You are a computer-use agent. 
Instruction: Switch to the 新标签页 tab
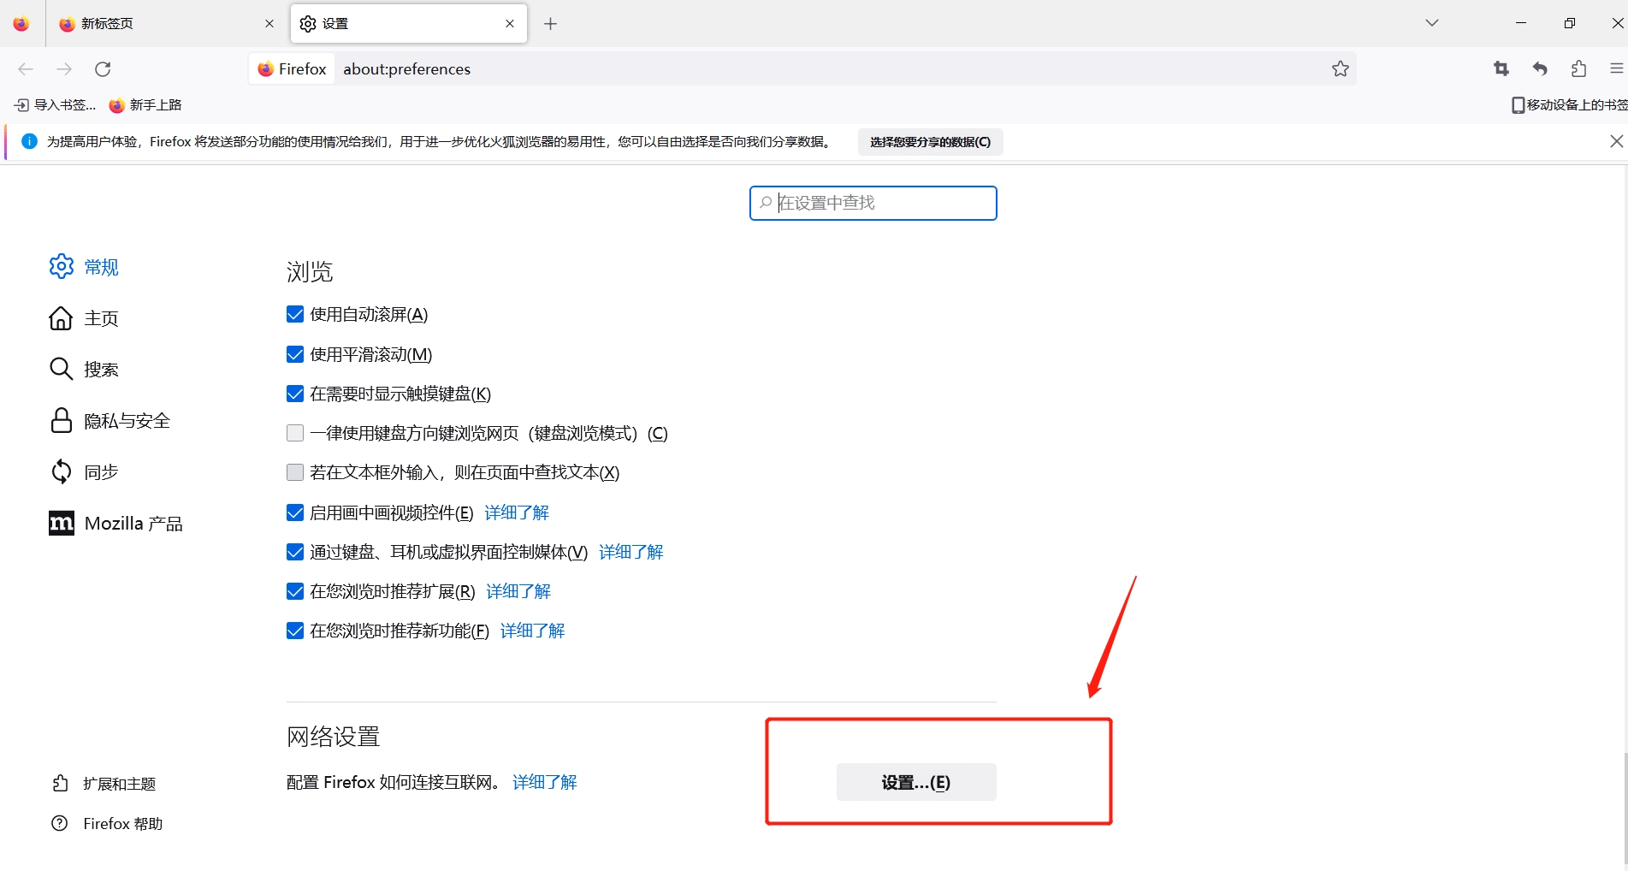click(163, 24)
